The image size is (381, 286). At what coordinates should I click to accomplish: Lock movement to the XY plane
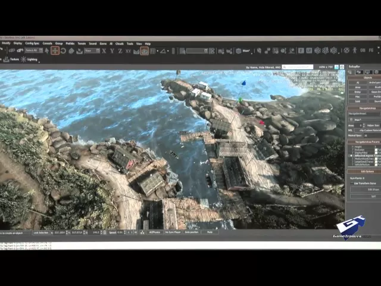128,51
